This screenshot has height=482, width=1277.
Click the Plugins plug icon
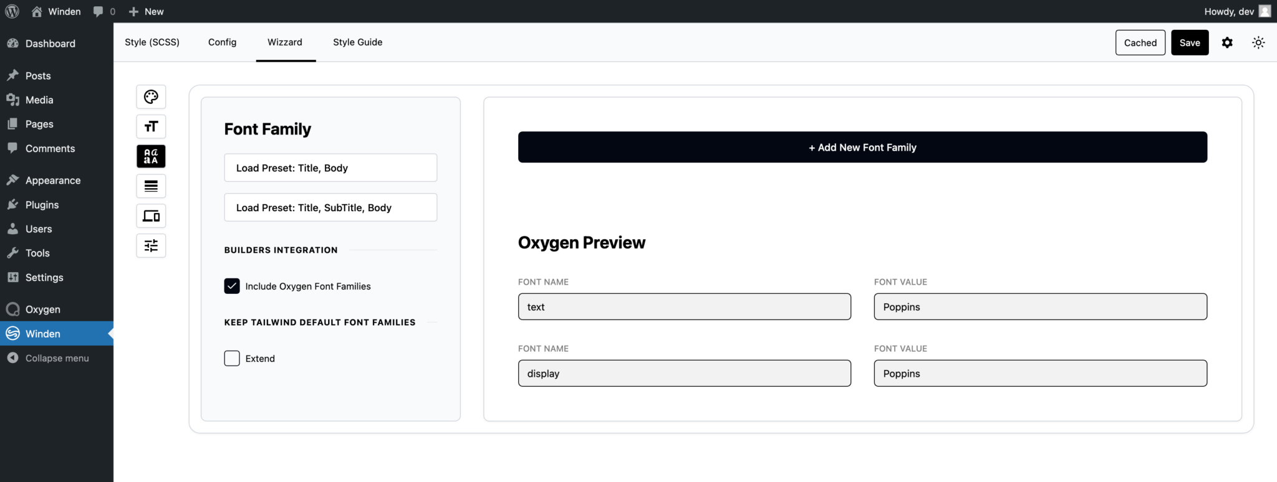coord(12,204)
